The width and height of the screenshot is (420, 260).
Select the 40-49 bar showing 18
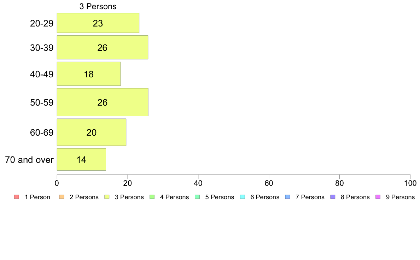coord(89,74)
